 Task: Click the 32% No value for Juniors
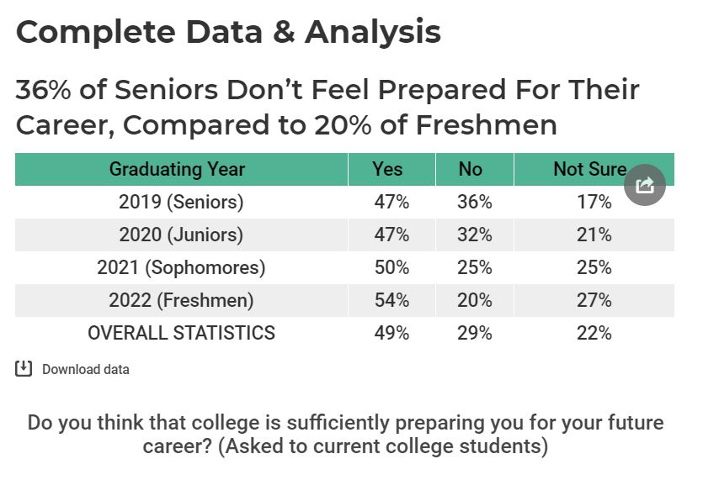pyautogui.click(x=475, y=235)
